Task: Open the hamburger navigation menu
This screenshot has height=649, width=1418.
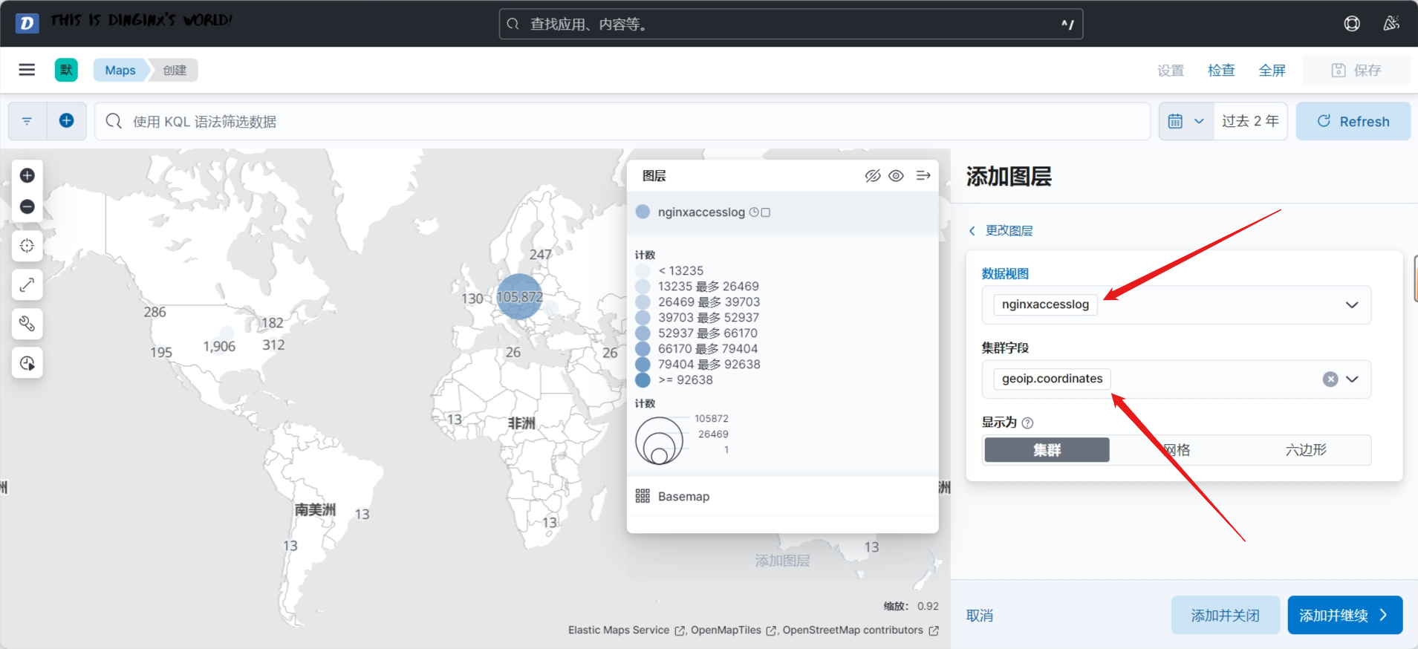Action: [x=27, y=70]
